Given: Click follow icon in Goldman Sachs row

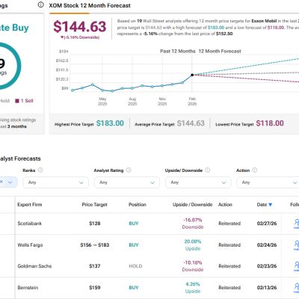Looking at the screenshot, I should (297, 266).
